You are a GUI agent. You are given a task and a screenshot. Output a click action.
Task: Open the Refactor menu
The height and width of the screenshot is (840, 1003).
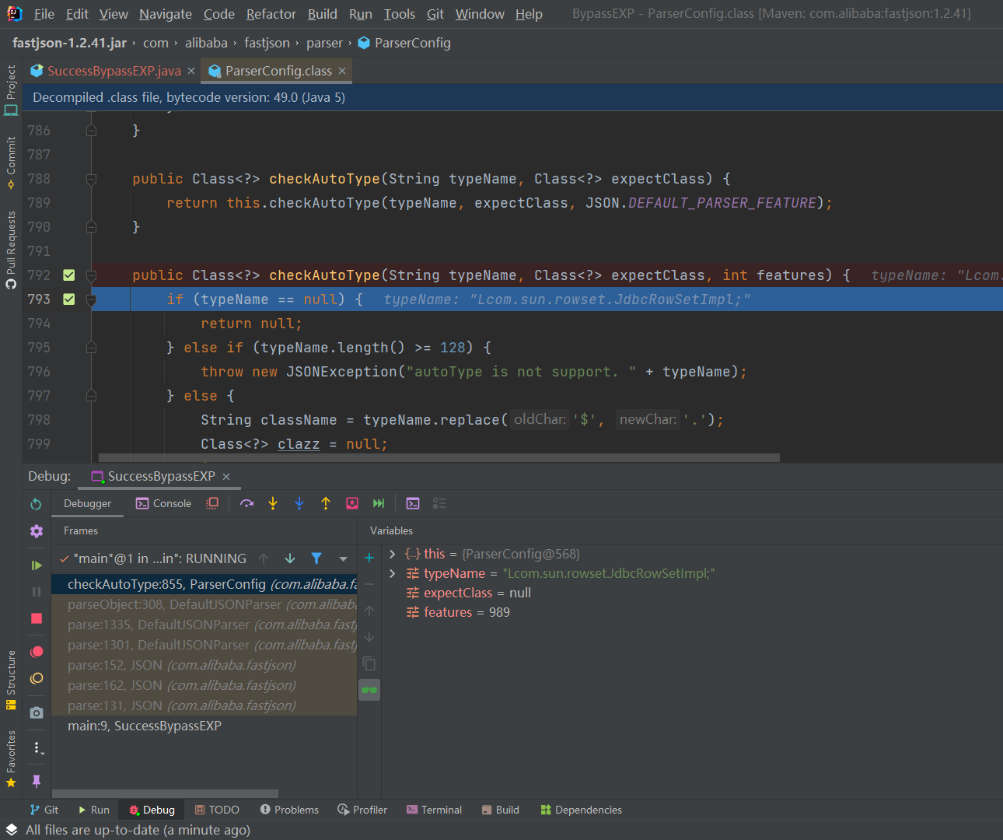click(271, 14)
